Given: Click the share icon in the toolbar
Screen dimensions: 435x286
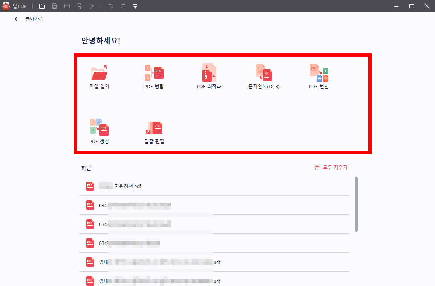Looking at the screenshot, I should coord(91,6).
